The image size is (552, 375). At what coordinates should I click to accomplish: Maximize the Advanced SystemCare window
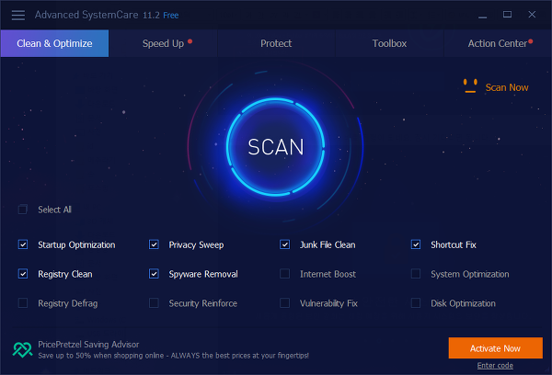(507, 15)
